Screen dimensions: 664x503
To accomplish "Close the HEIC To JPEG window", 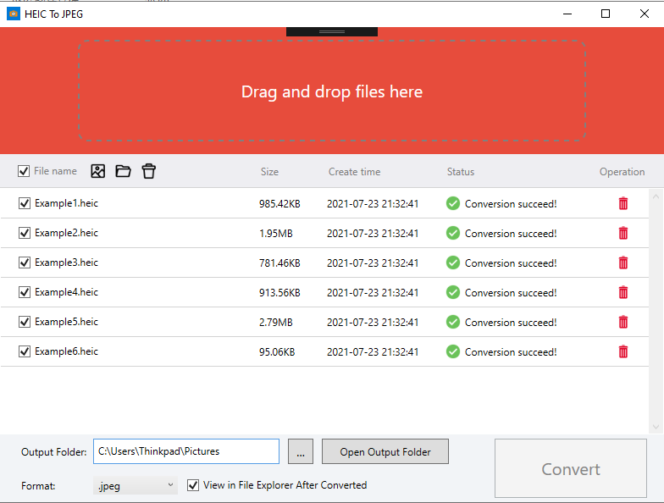I will point(644,14).
